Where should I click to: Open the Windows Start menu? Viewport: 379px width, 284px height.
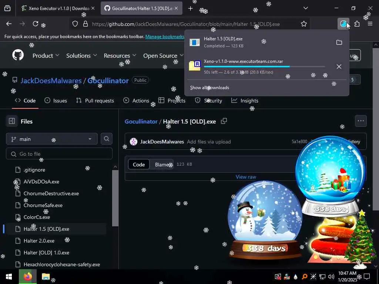click(x=9, y=277)
